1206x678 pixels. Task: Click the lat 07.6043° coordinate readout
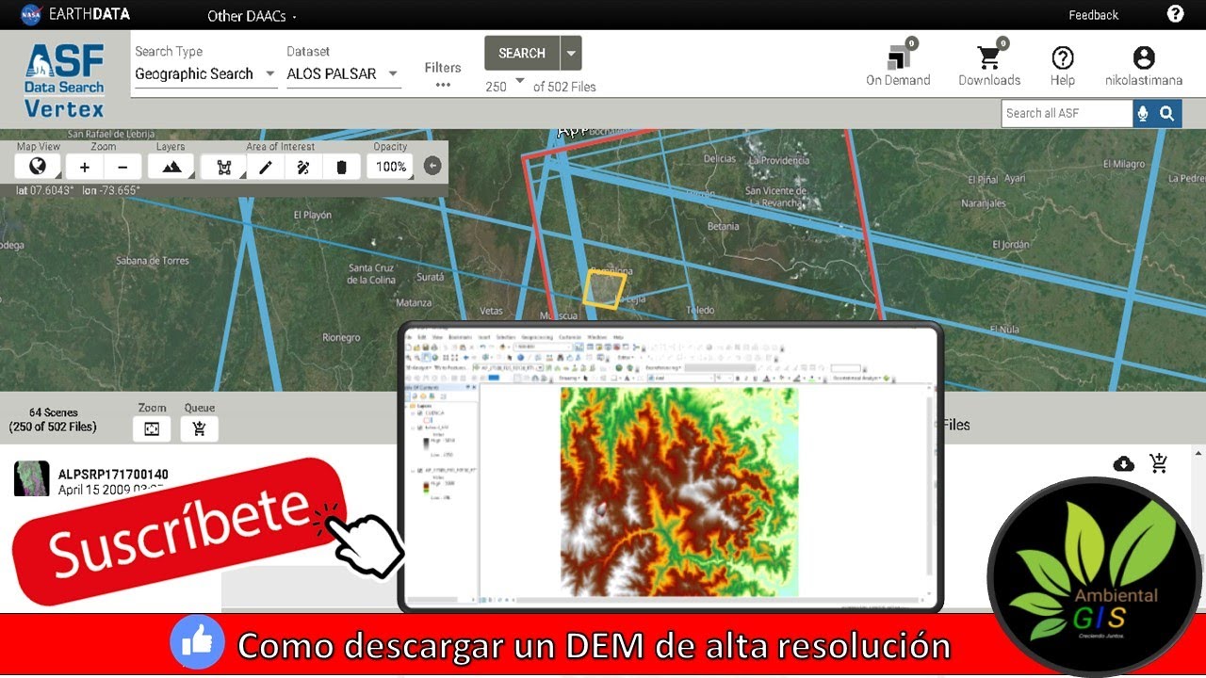coord(46,190)
